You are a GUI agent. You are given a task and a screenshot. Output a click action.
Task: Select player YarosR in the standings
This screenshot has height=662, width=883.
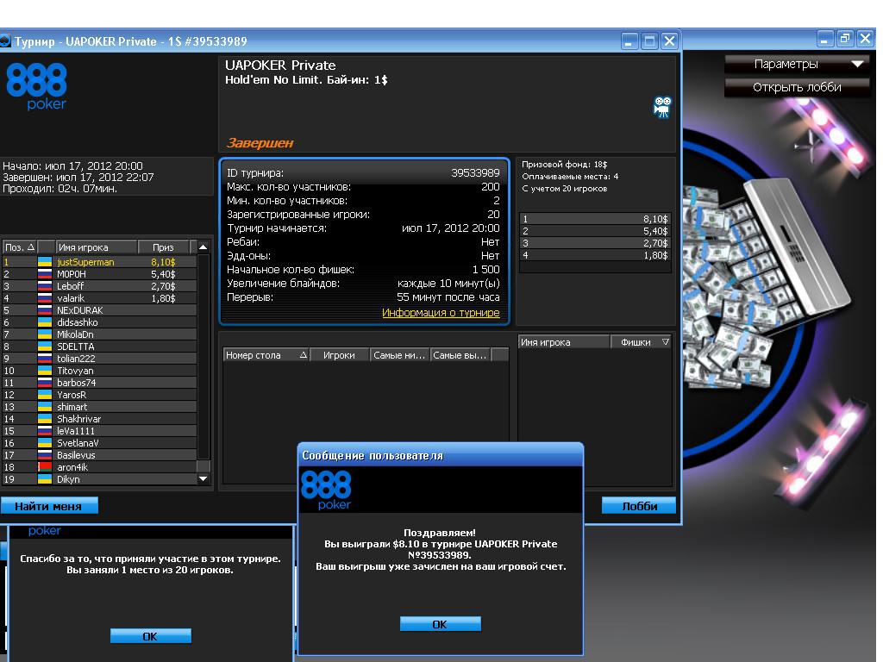pyautogui.click(x=99, y=395)
